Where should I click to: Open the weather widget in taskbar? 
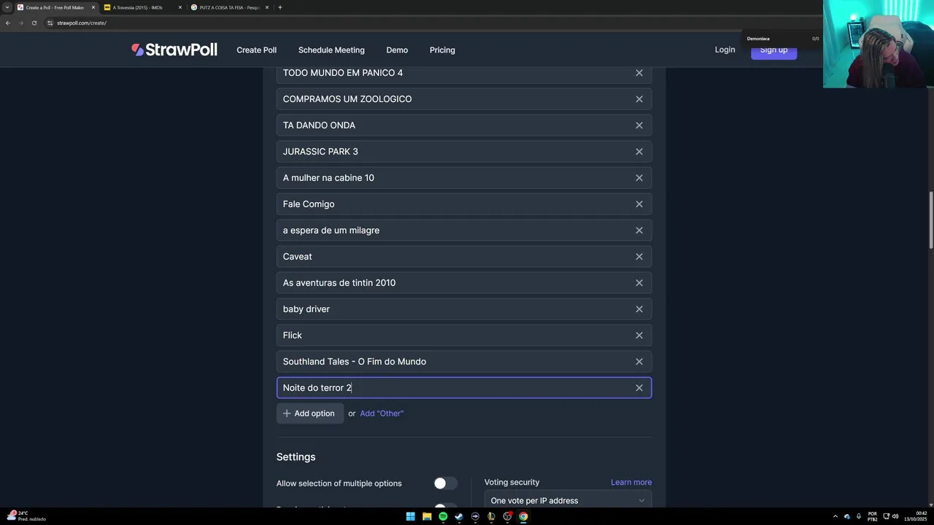click(x=26, y=516)
